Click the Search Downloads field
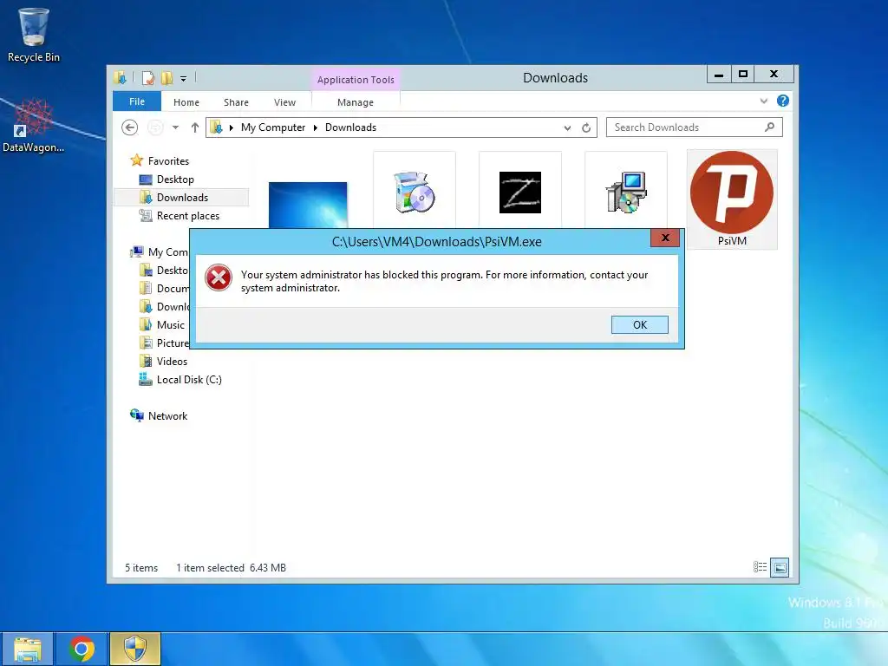This screenshot has height=666, width=888. click(695, 127)
